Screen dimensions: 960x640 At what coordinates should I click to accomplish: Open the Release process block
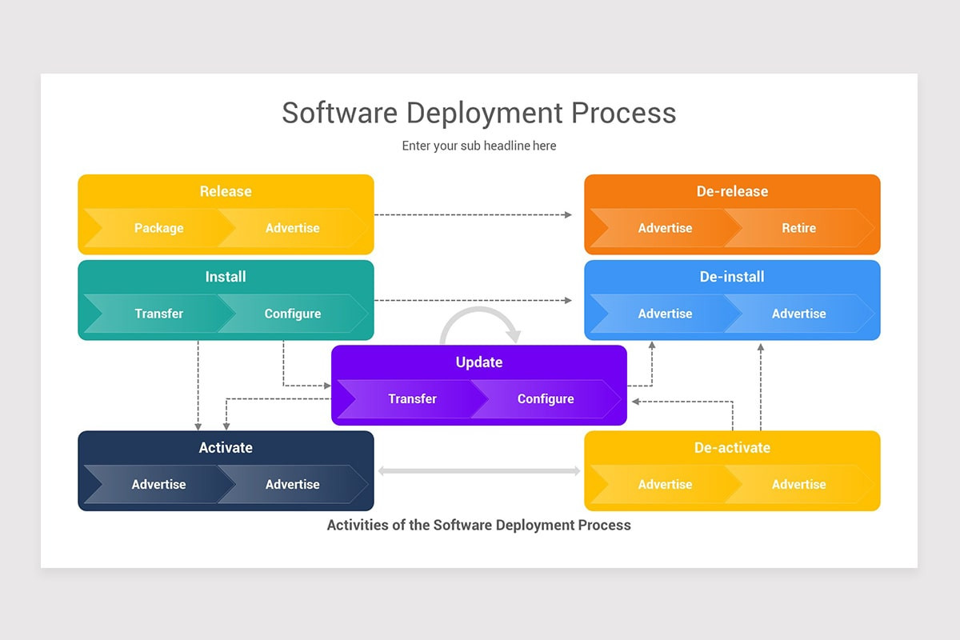tap(226, 191)
